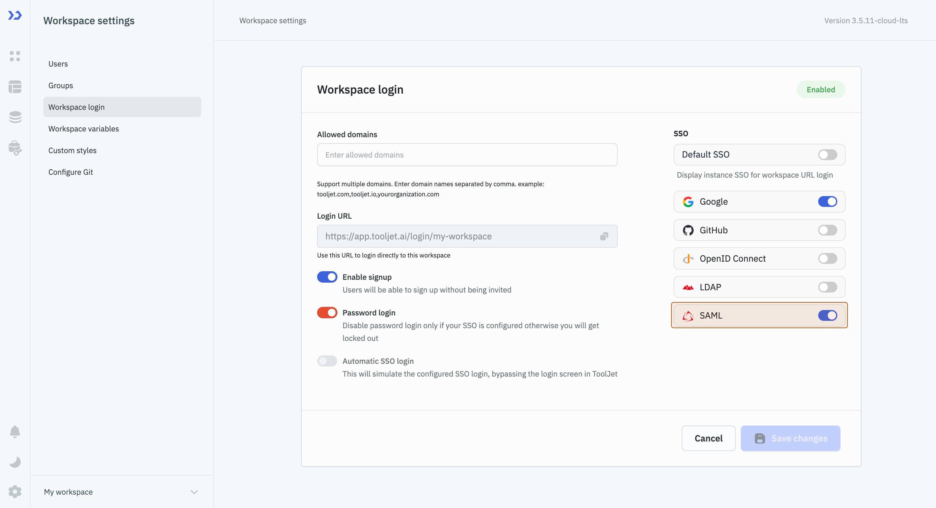Open the settings gear icon
The width and height of the screenshot is (936, 508).
point(15,492)
